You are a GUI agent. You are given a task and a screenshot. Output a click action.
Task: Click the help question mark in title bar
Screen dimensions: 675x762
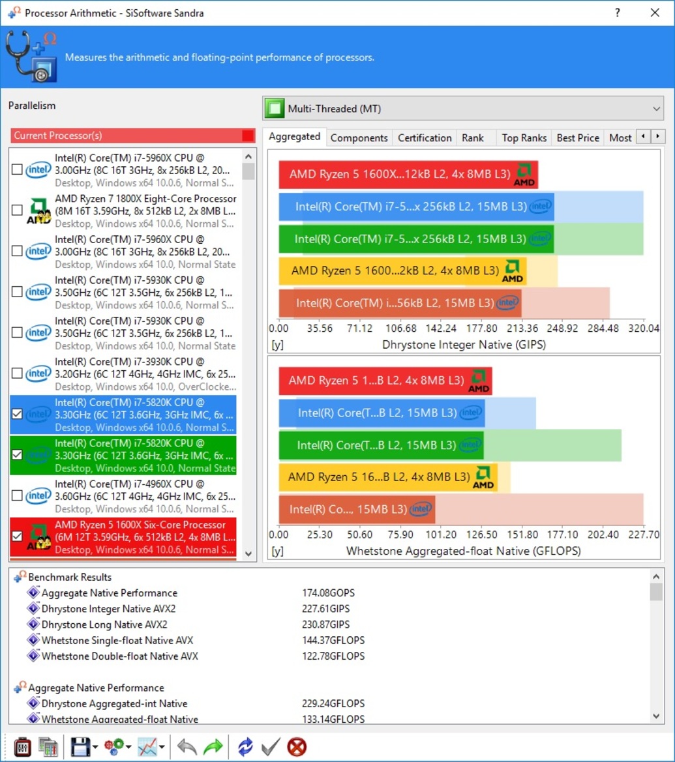[618, 12]
